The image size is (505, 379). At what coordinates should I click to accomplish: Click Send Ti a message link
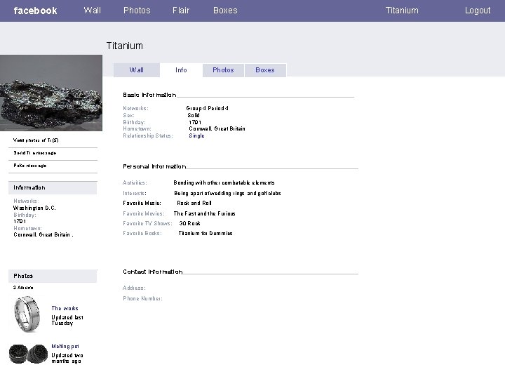coord(35,153)
